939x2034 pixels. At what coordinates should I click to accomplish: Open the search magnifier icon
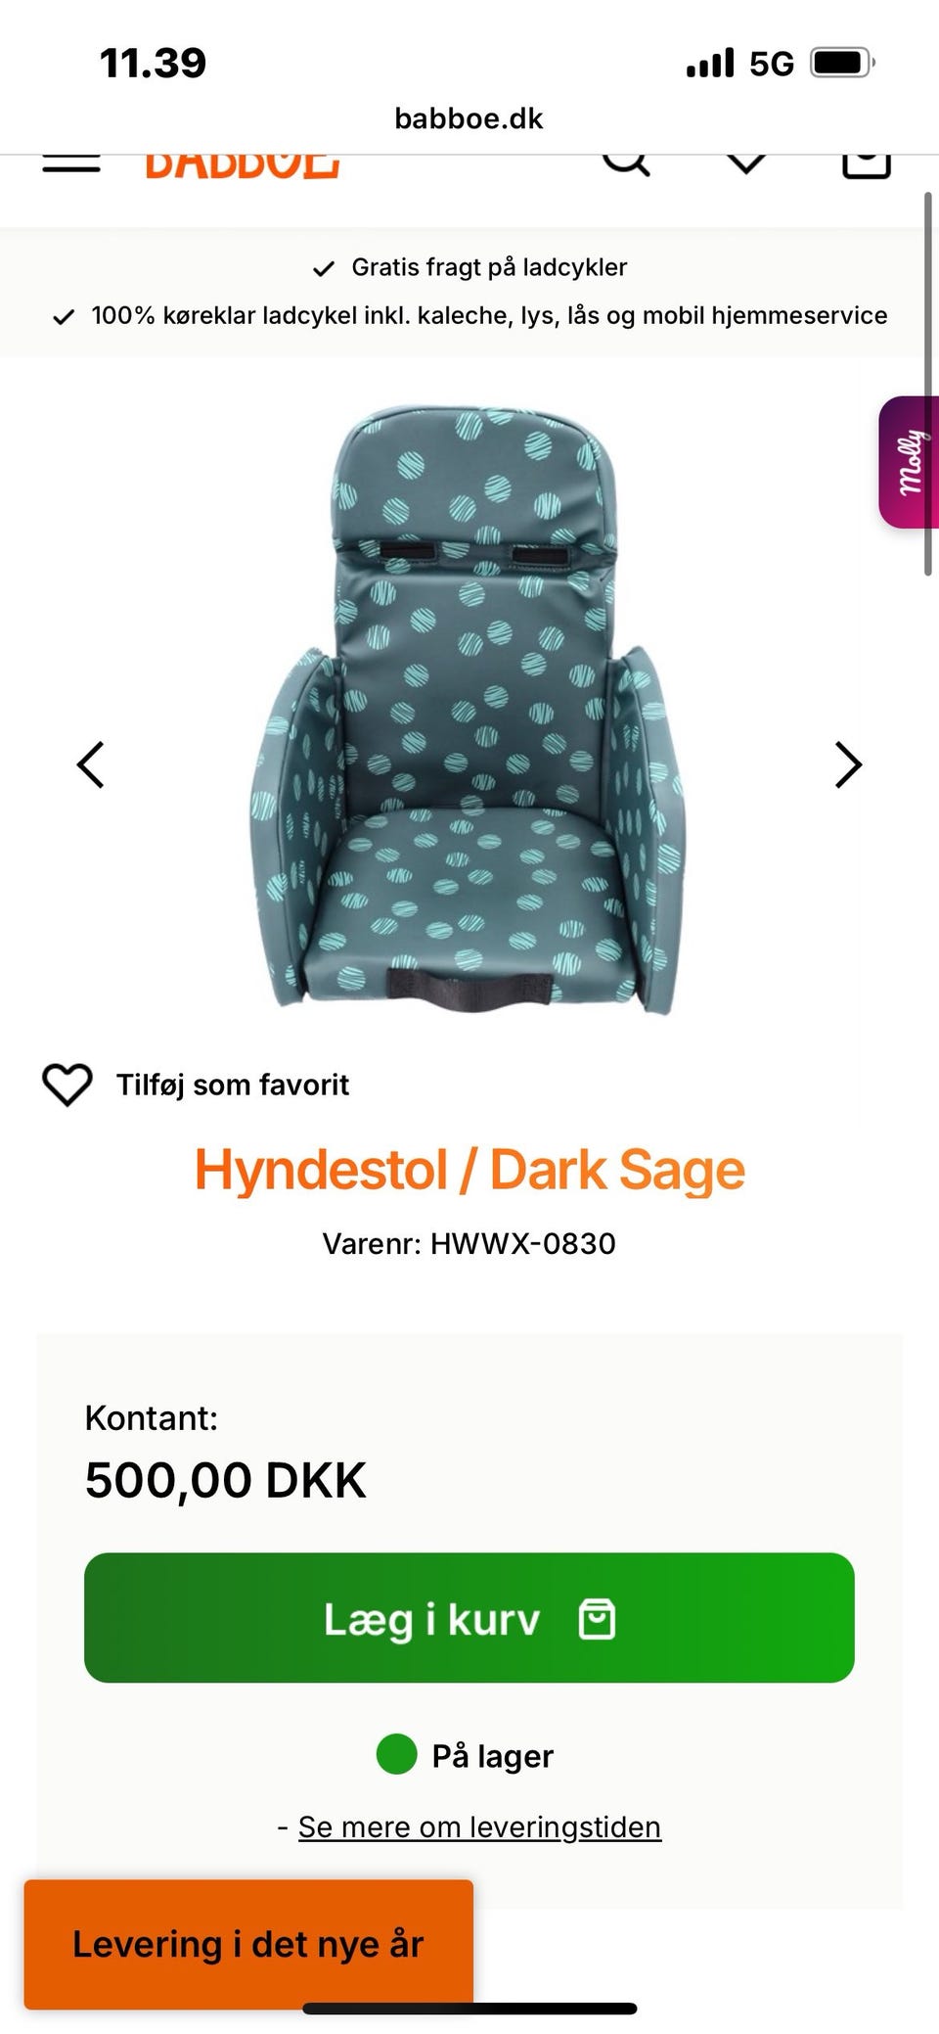click(626, 163)
